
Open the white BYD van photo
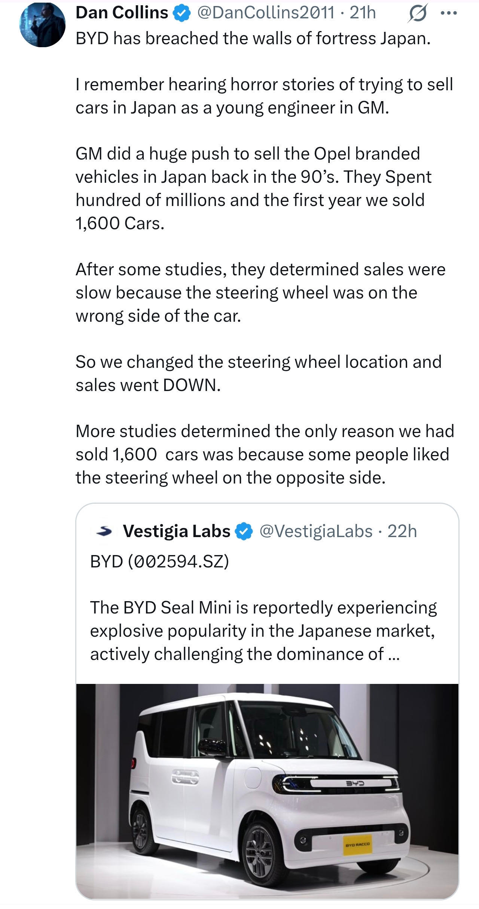[267, 791]
